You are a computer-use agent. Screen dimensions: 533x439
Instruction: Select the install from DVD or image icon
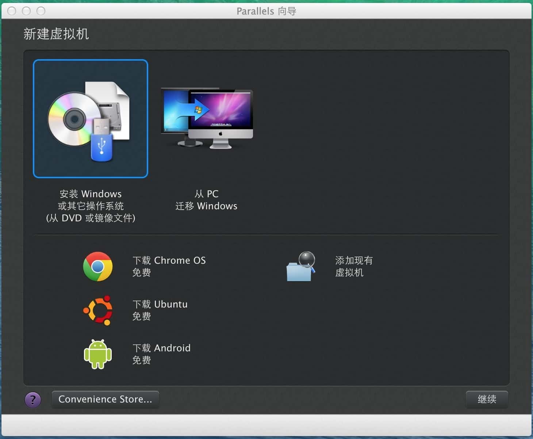point(91,119)
